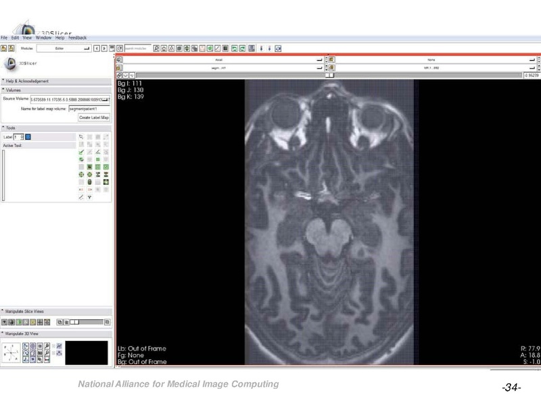
Task: Adjust the slice opacity slider in Manipulate Slice Views
Action: coord(87,323)
